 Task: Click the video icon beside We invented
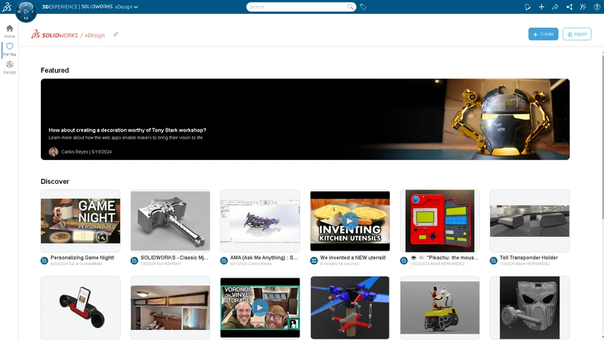pyautogui.click(x=314, y=261)
